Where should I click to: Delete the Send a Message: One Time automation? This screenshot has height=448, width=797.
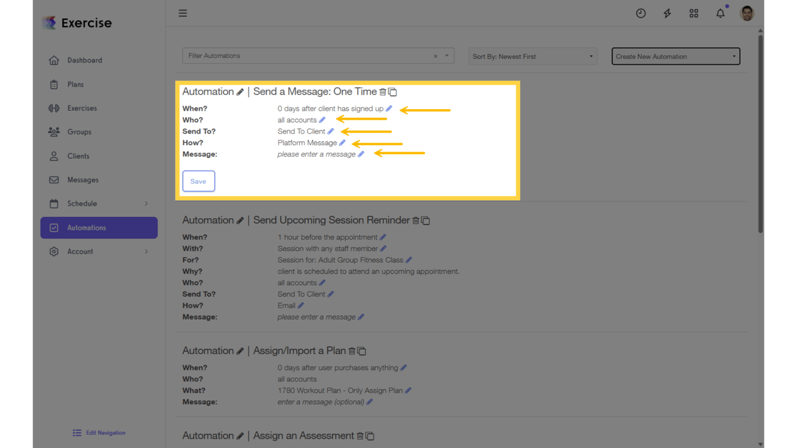point(383,92)
